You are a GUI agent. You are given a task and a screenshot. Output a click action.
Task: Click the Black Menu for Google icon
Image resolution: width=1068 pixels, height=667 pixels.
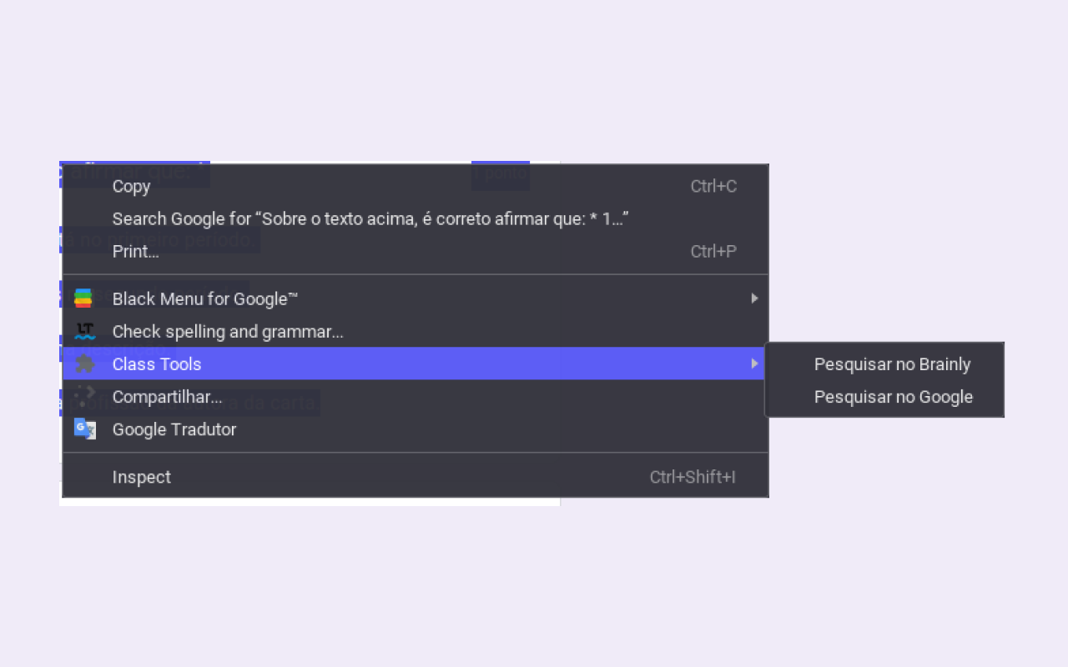[x=83, y=298]
